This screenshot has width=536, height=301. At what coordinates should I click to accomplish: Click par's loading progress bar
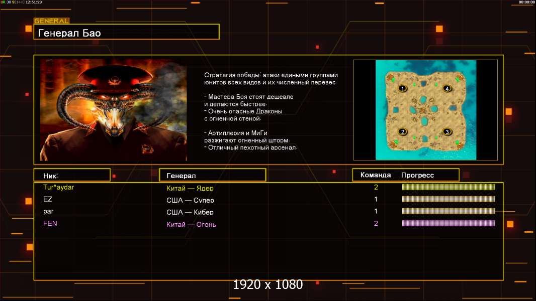[449, 211]
